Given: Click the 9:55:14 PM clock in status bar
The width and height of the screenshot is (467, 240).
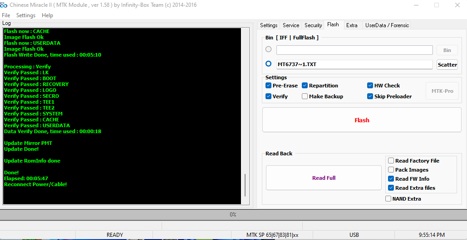Looking at the screenshot, I should tap(432, 235).
